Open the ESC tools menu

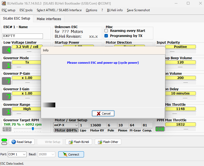pyautogui.click(x=26, y=10)
